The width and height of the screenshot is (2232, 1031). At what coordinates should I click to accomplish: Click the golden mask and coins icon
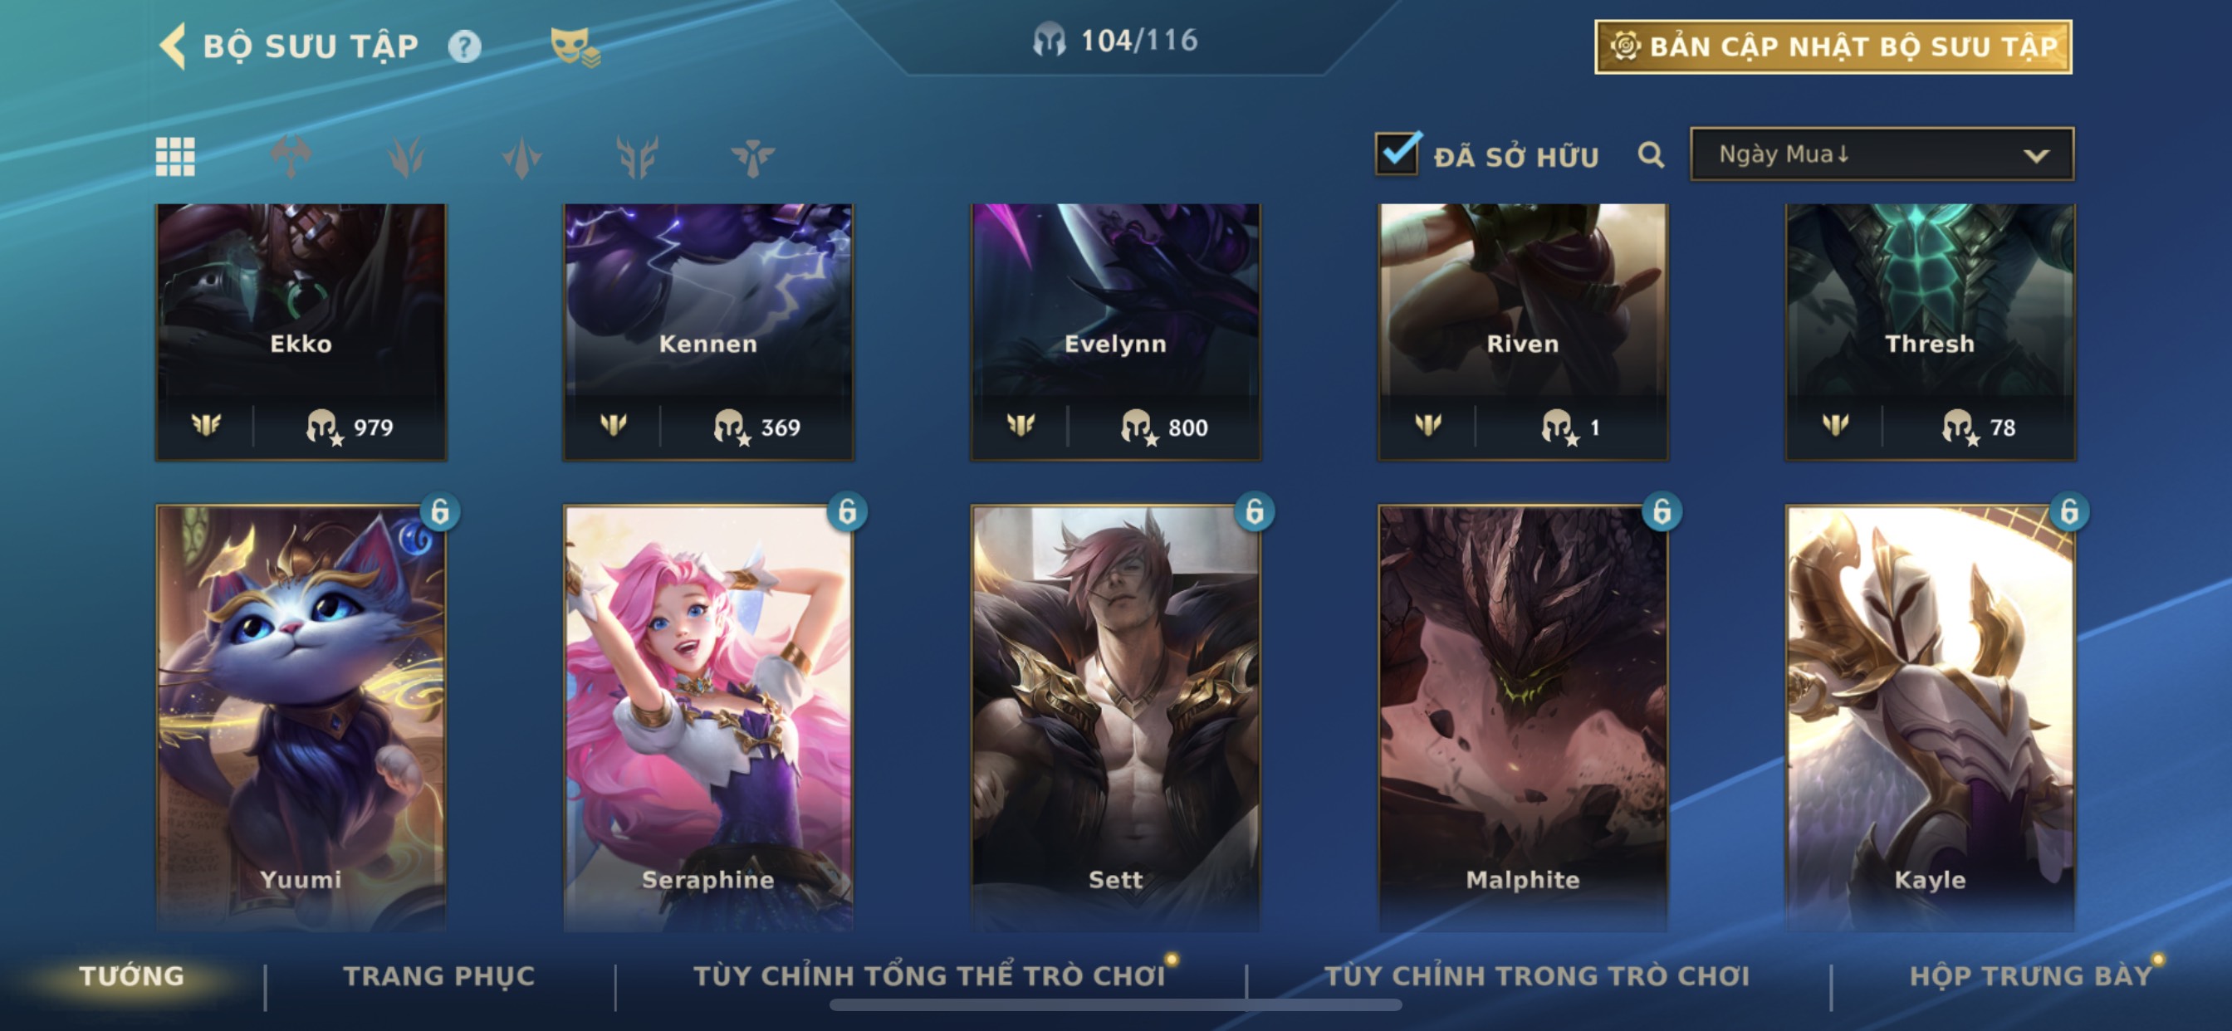click(x=575, y=46)
